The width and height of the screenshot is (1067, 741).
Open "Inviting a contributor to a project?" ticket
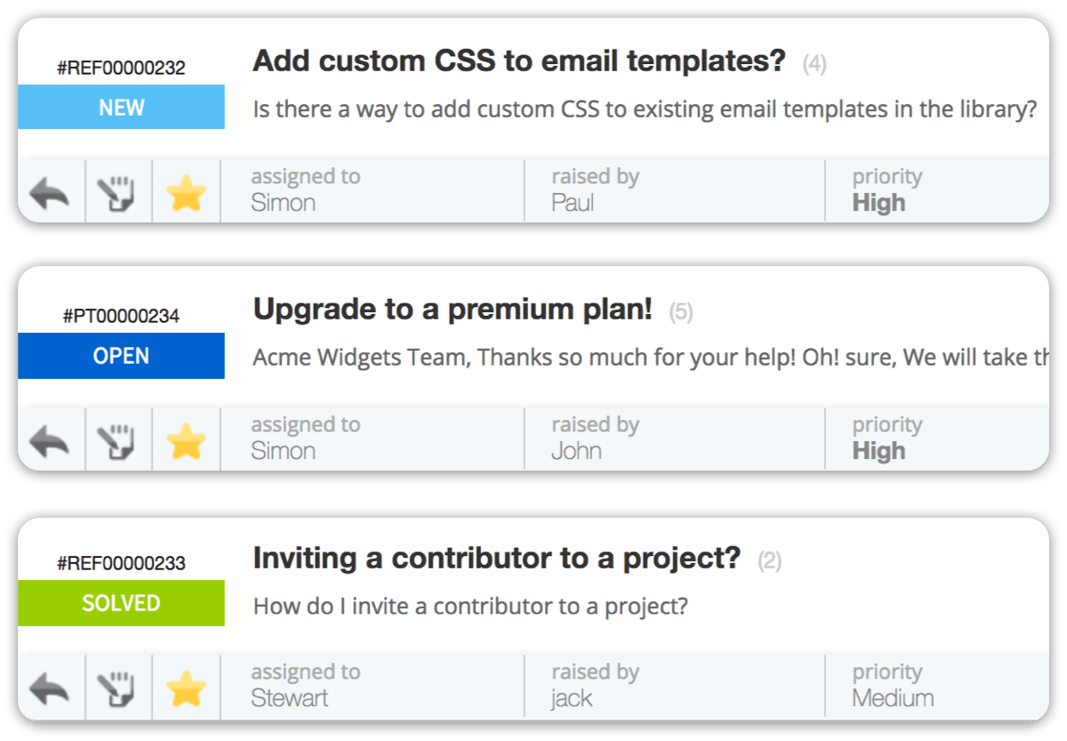(x=496, y=558)
